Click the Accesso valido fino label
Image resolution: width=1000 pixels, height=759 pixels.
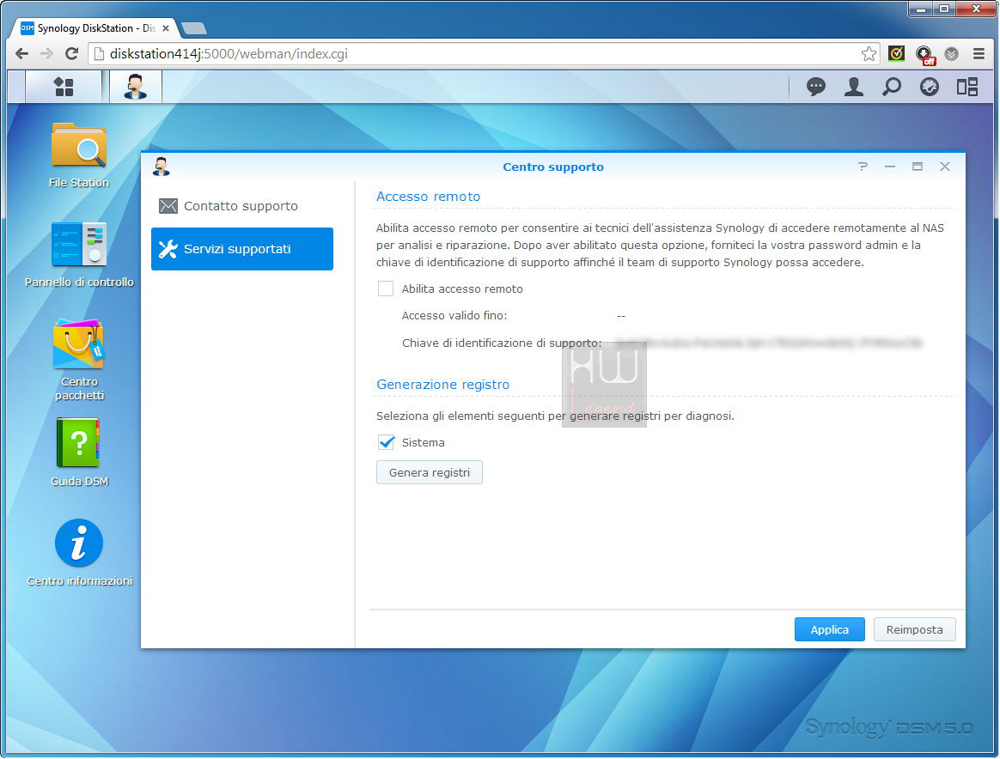click(x=454, y=315)
